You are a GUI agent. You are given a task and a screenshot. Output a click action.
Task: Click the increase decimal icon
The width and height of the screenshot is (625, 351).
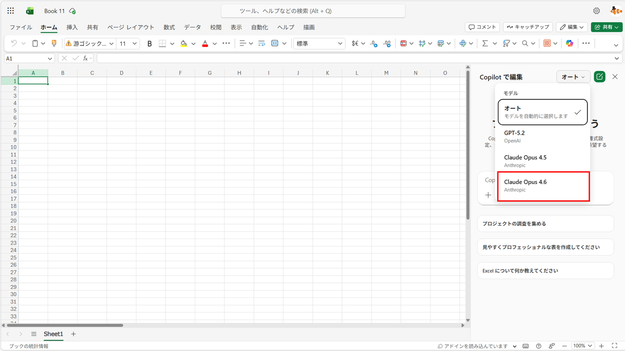point(374,44)
